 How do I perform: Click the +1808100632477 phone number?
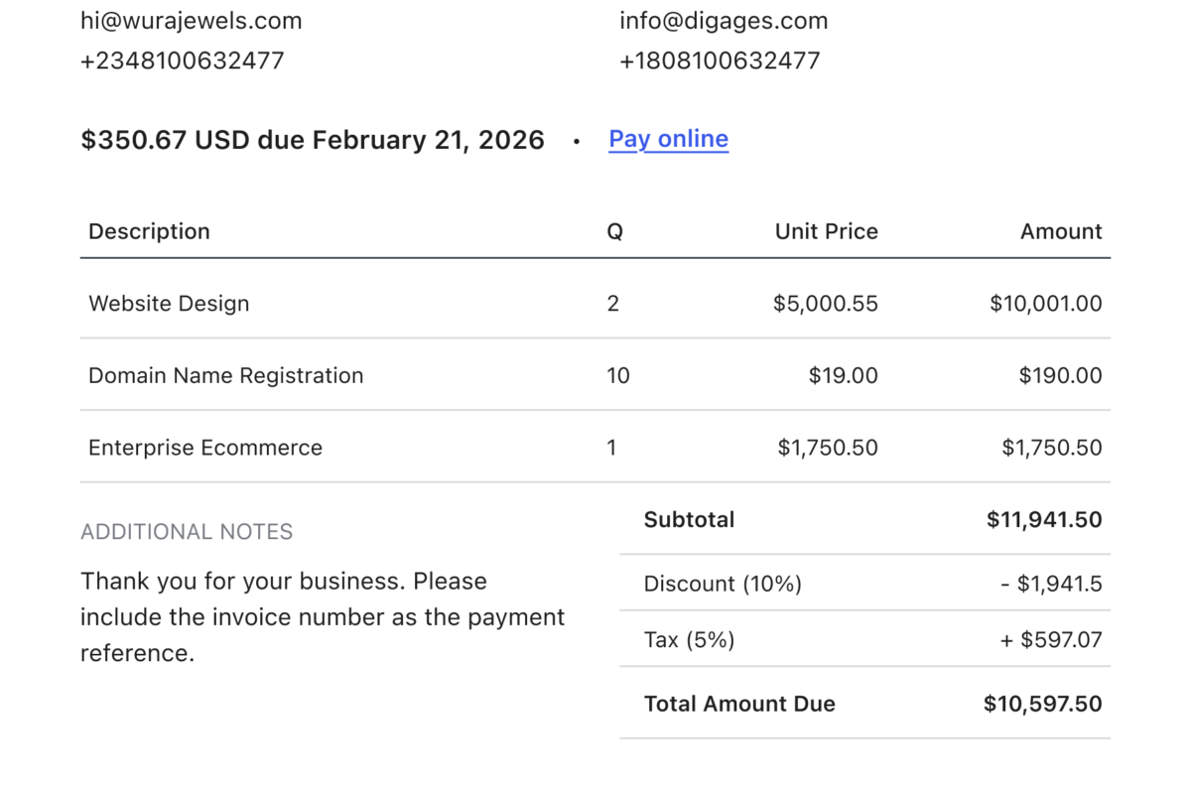tap(720, 61)
